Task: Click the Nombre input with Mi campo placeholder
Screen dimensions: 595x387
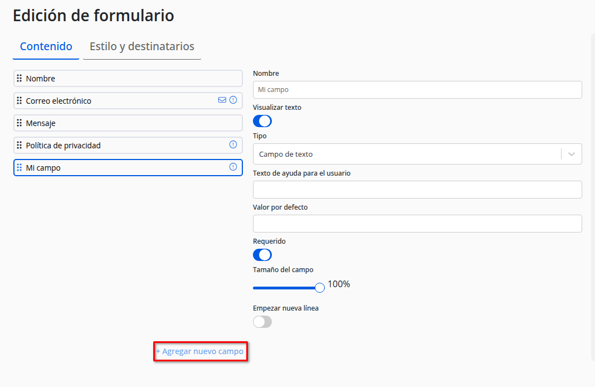Action: 417,90
